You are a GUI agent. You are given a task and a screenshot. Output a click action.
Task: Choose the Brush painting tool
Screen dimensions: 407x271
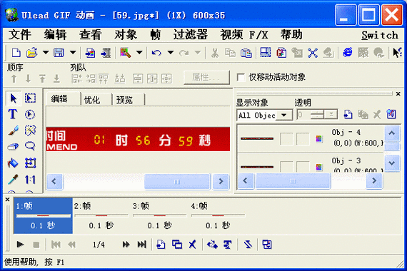tap(13, 131)
